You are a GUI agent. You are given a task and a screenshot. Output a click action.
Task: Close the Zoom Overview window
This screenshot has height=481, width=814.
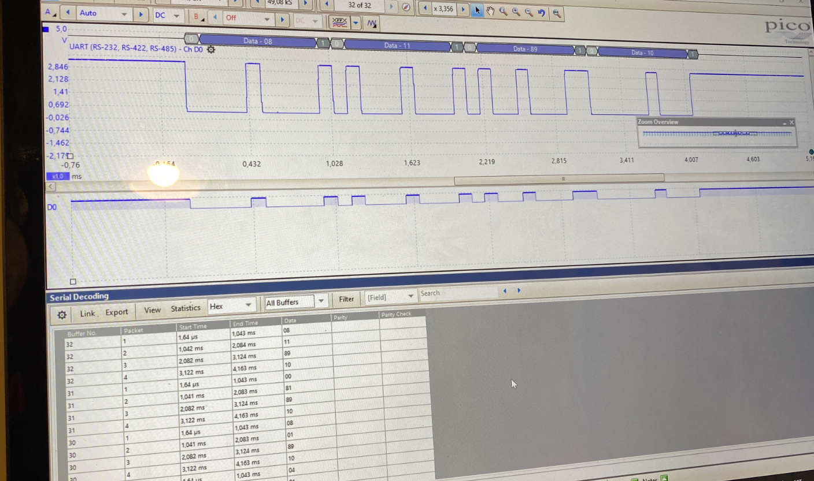[x=791, y=122]
